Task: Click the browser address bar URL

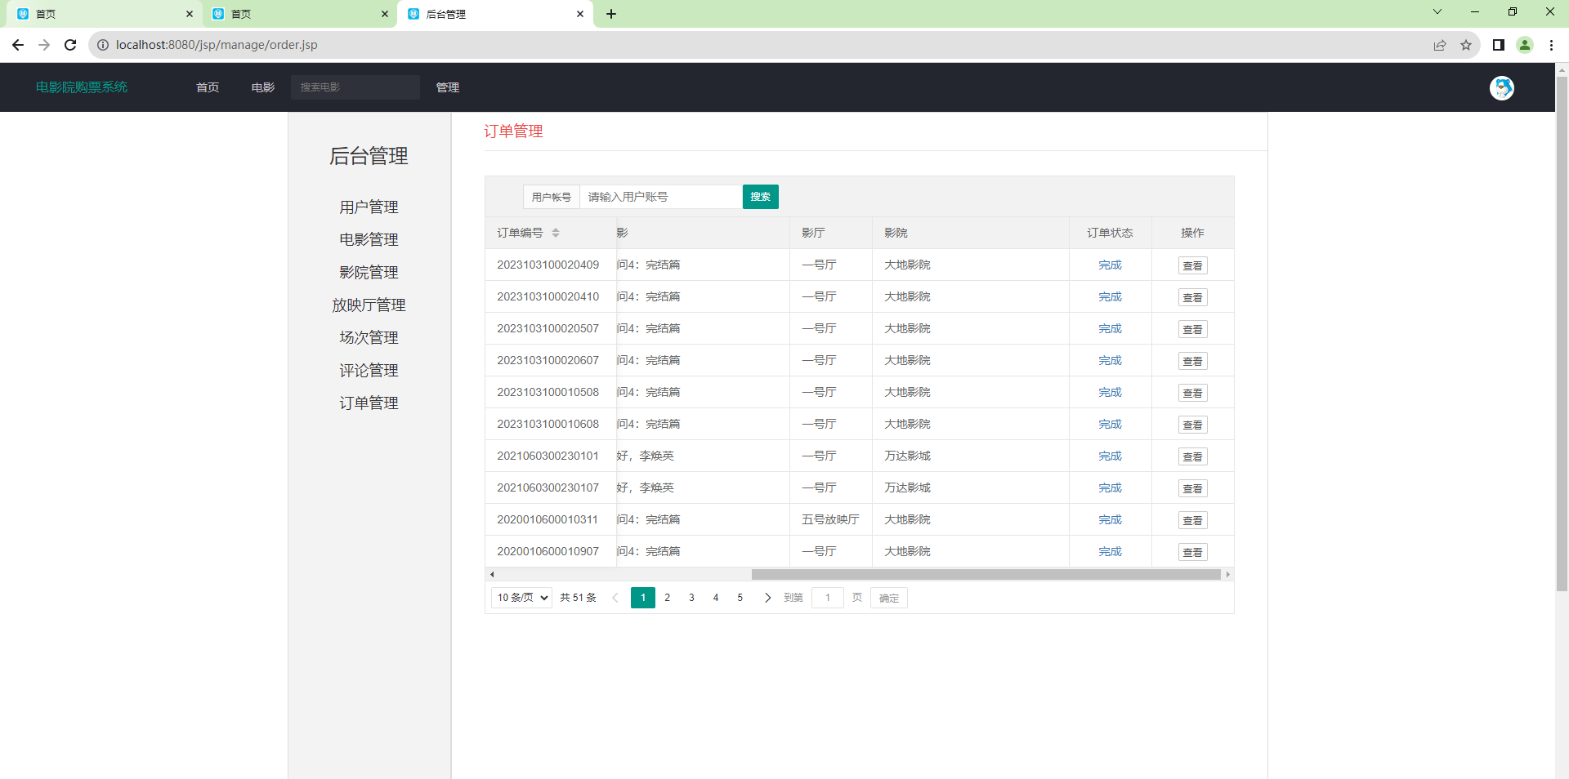Action: tap(217, 45)
